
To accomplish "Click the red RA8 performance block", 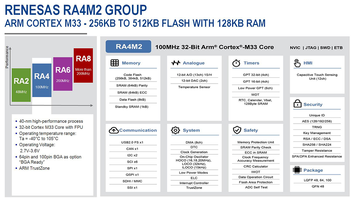I will 83,66.
